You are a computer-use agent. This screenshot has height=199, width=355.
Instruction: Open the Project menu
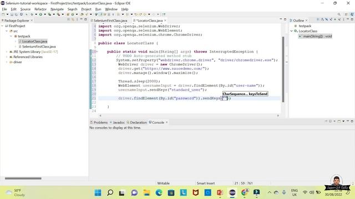tap(86, 9)
